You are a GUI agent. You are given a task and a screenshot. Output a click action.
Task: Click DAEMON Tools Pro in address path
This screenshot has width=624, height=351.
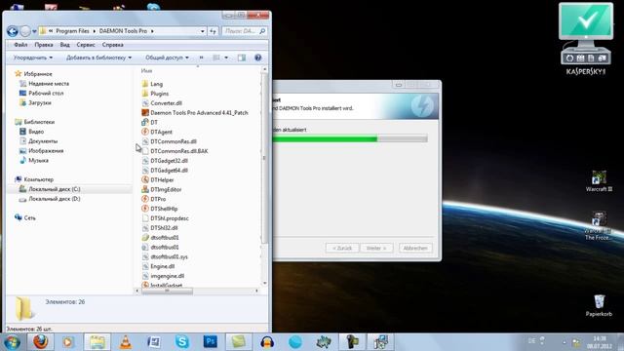(123, 30)
